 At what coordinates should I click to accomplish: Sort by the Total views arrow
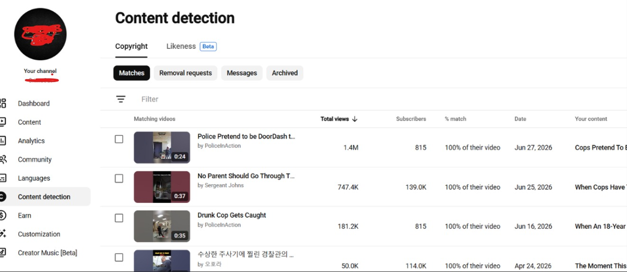pyautogui.click(x=355, y=119)
